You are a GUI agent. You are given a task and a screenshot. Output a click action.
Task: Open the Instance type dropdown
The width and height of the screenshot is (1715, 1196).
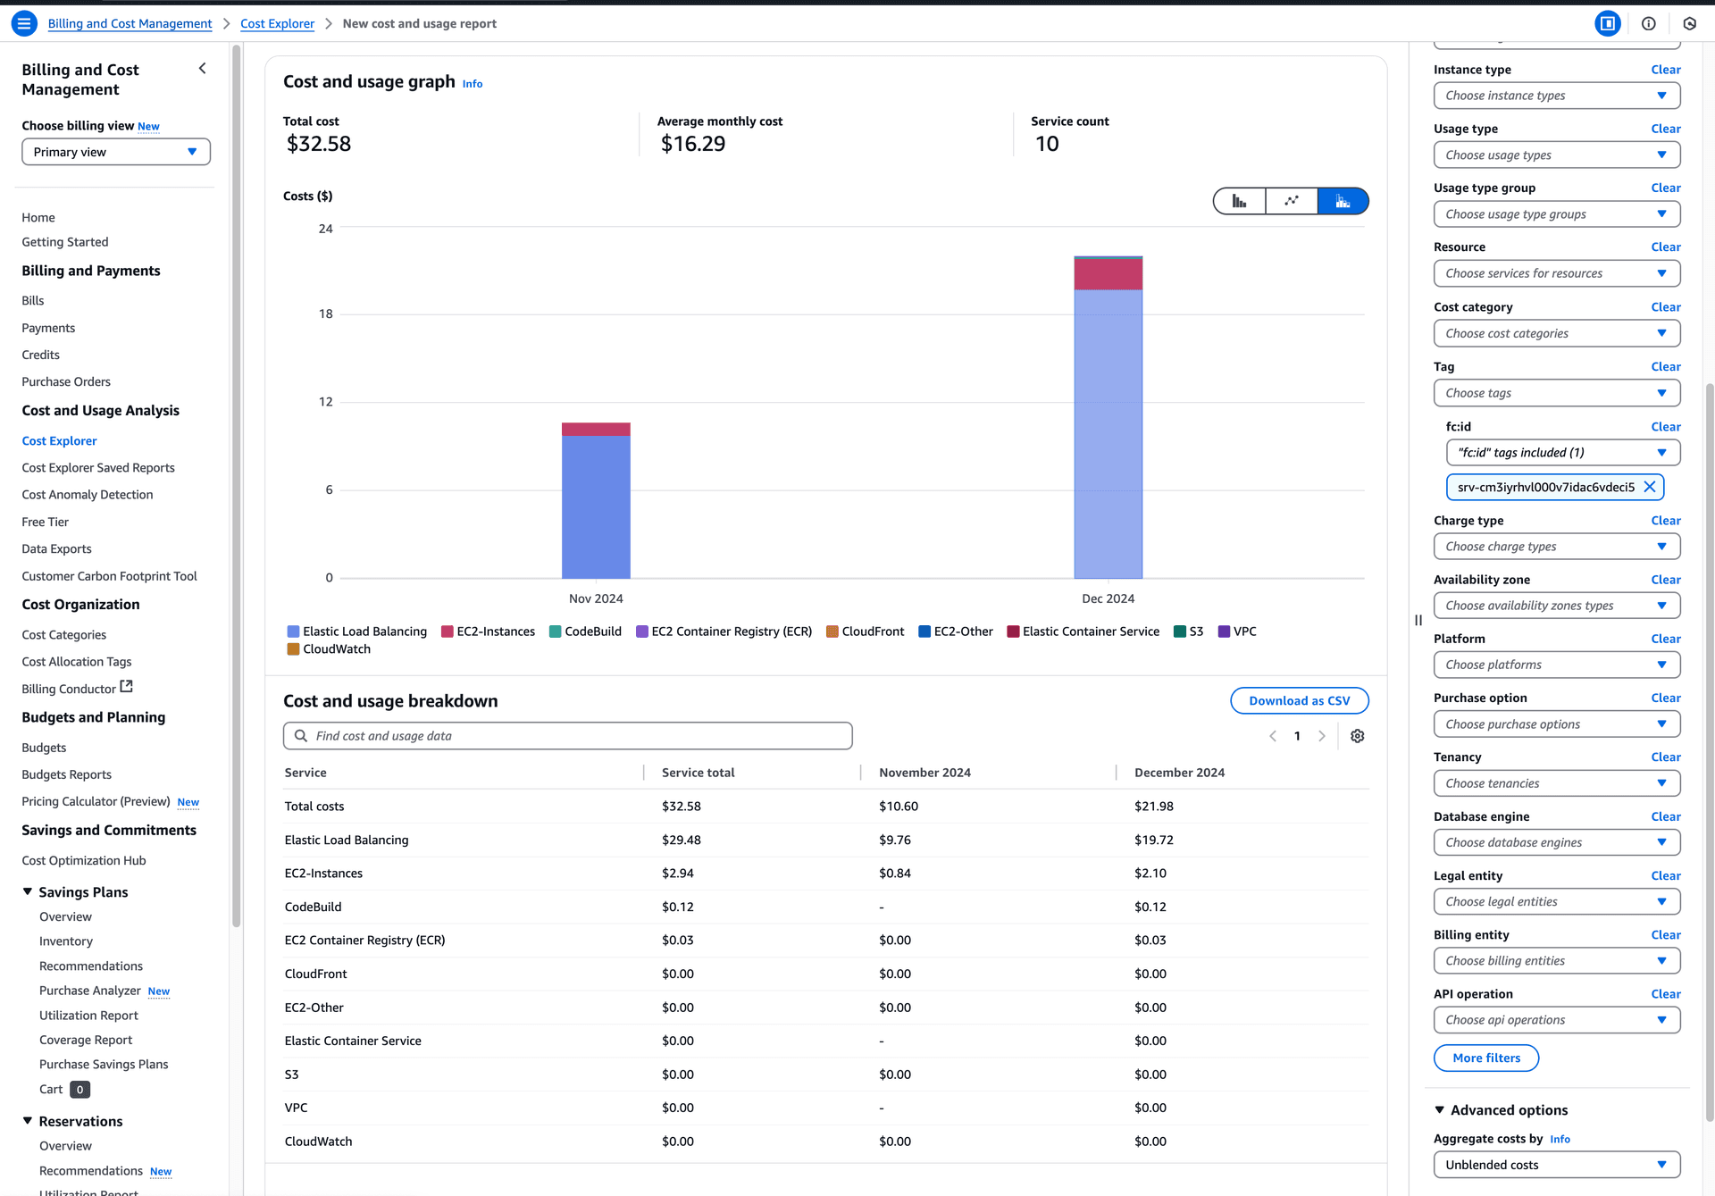1557,96
